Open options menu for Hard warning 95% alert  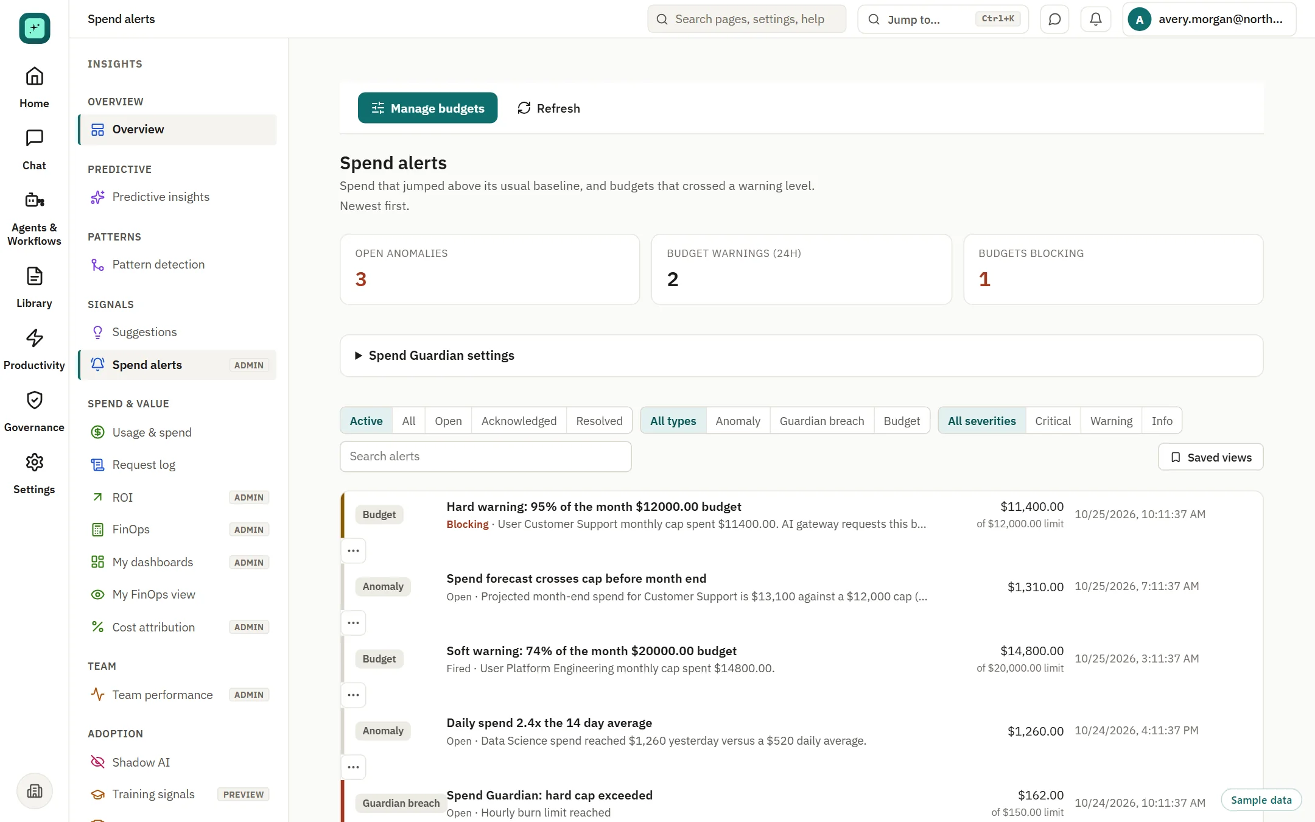tap(353, 550)
